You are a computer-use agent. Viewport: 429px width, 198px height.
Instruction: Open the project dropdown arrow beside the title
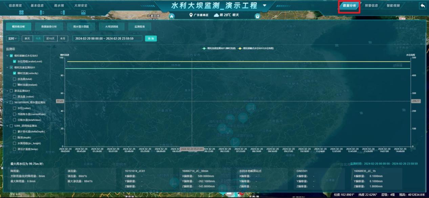tap(264, 6)
